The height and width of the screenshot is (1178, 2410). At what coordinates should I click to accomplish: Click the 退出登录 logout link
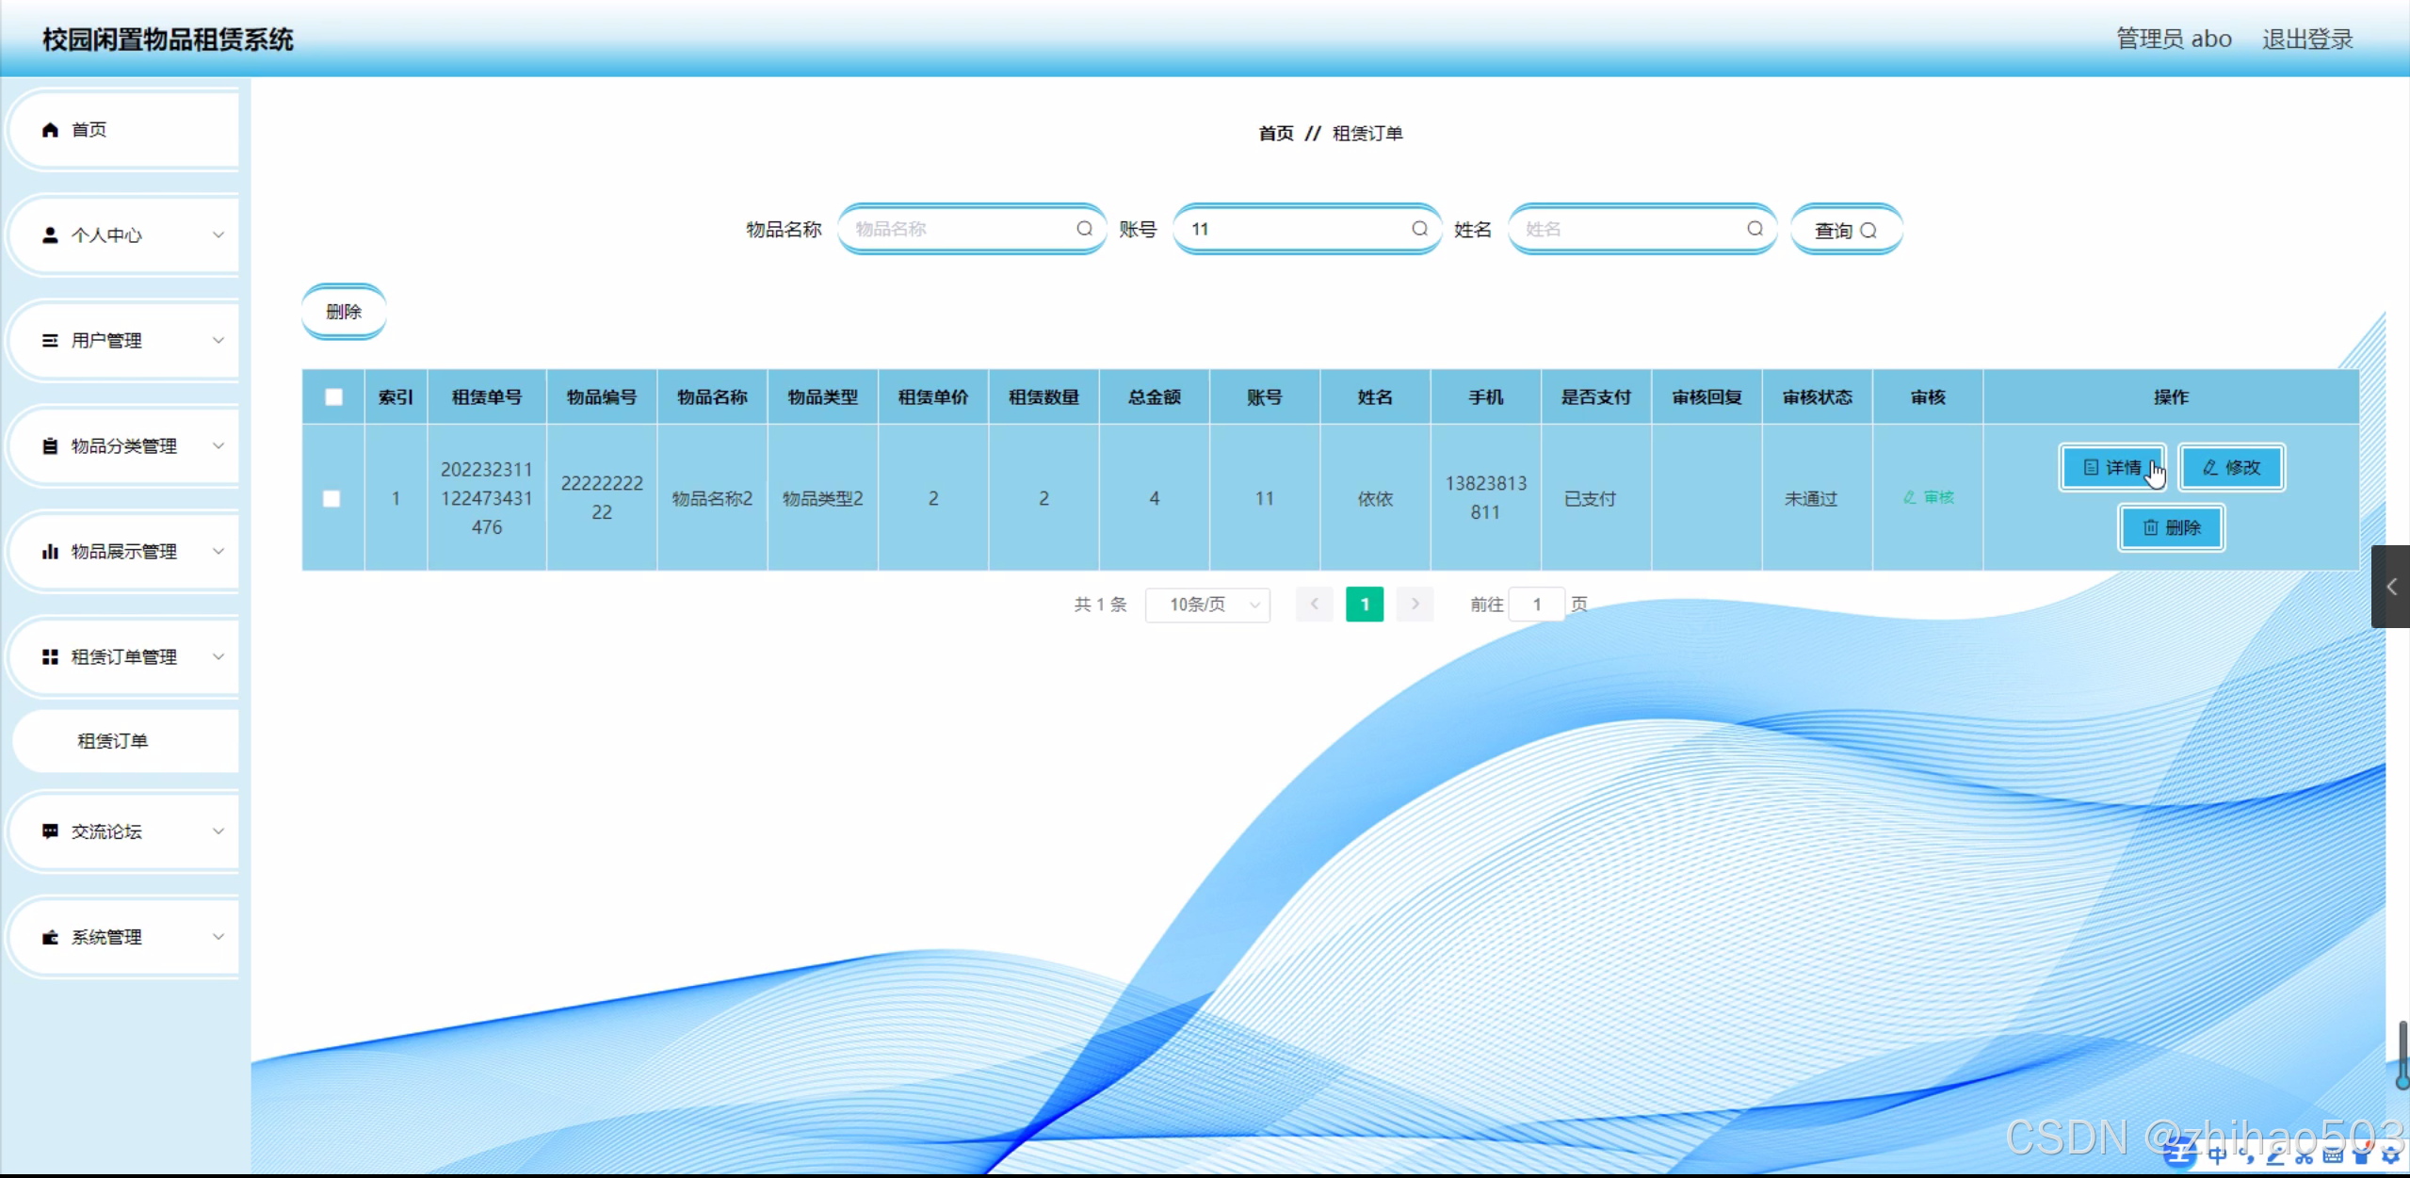(x=2306, y=40)
